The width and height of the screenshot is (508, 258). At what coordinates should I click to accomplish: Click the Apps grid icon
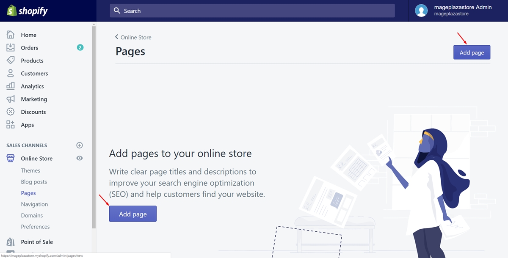11,125
